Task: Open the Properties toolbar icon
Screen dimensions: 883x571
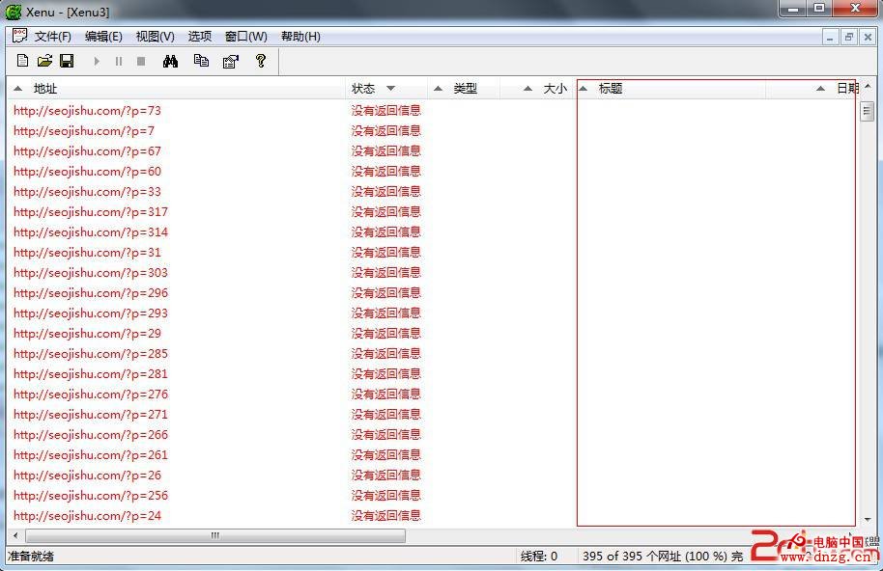Action: [x=230, y=61]
